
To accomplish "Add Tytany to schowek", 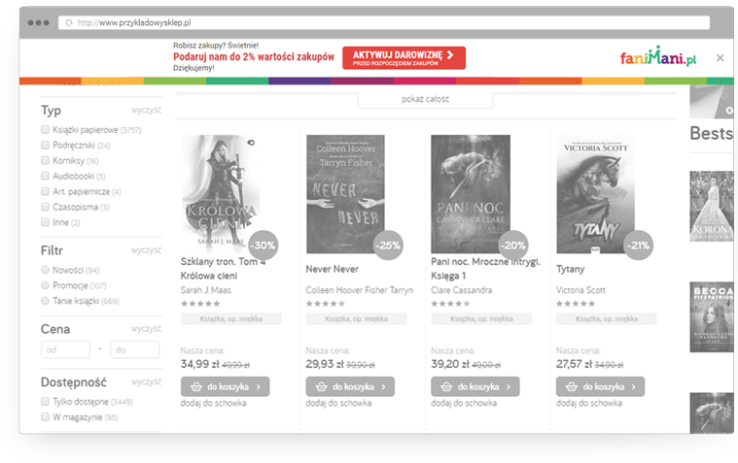I will (x=589, y=403).
